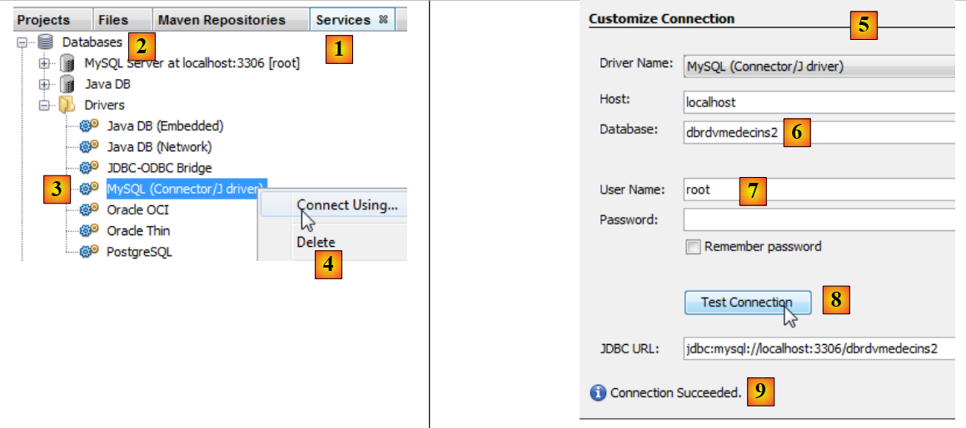Select Delete in the context menu

[316, 243]
